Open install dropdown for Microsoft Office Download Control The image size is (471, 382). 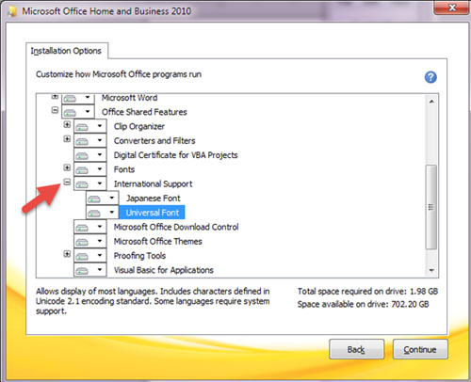[x=90, y=227]
